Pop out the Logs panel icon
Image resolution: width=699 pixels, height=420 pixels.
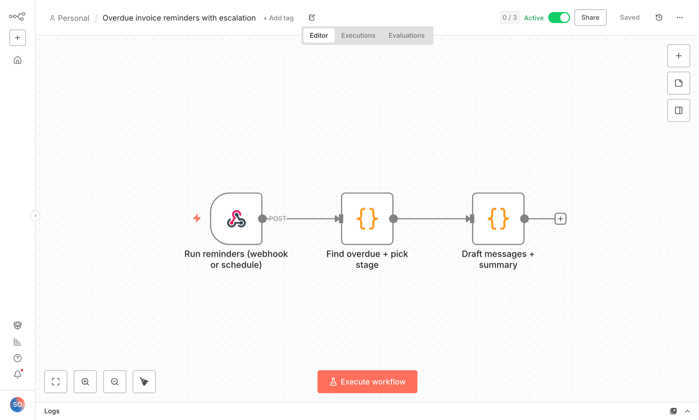coord(673,411)
